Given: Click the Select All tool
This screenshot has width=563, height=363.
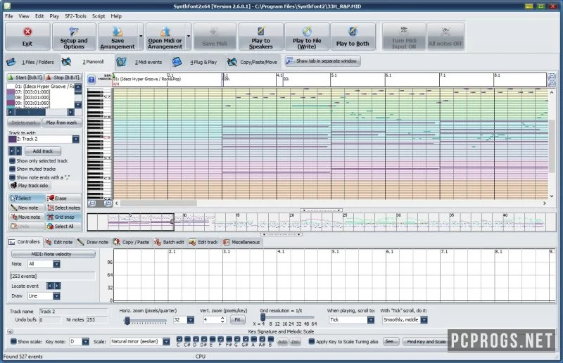Looking at the screenshot, I should pyautogui.click(x=63, y=227).
